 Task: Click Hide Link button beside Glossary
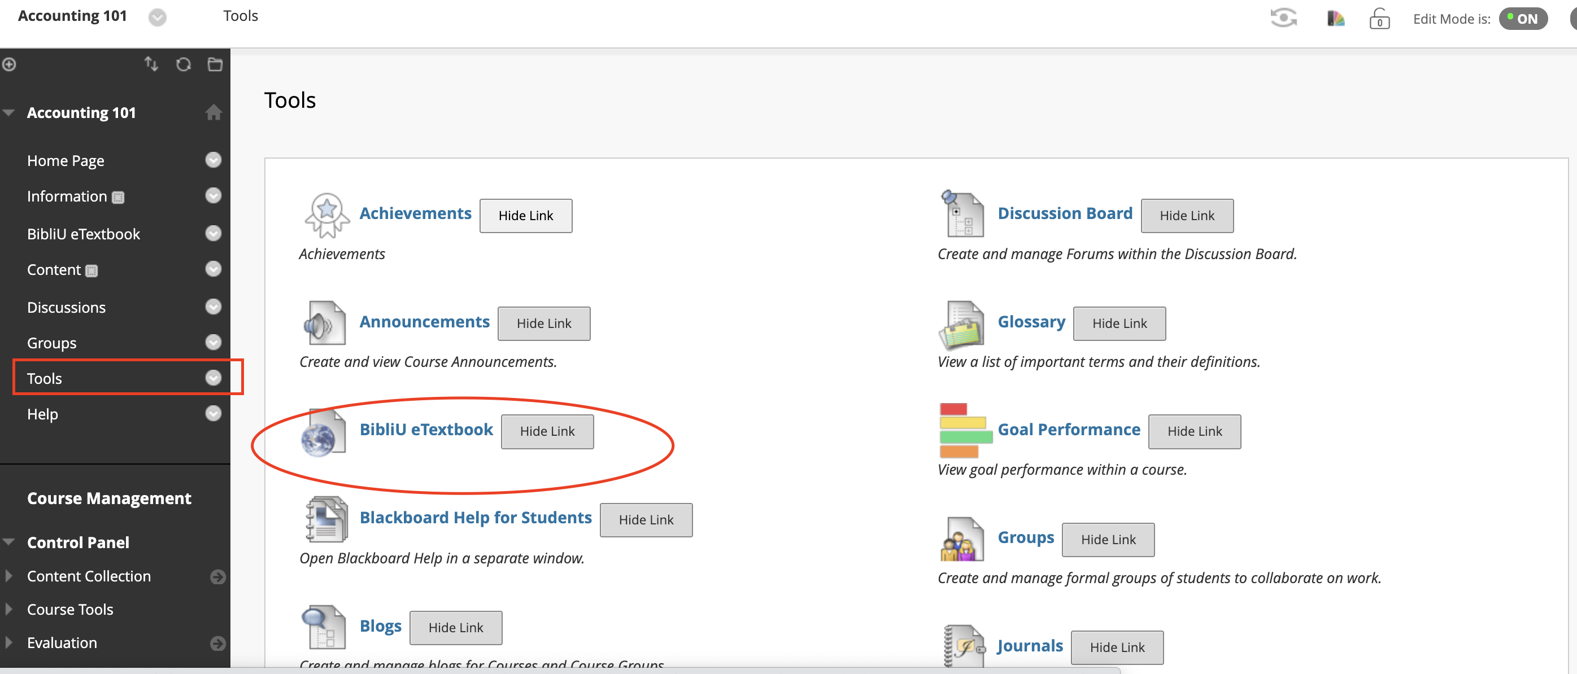(x=1118, y=323)
